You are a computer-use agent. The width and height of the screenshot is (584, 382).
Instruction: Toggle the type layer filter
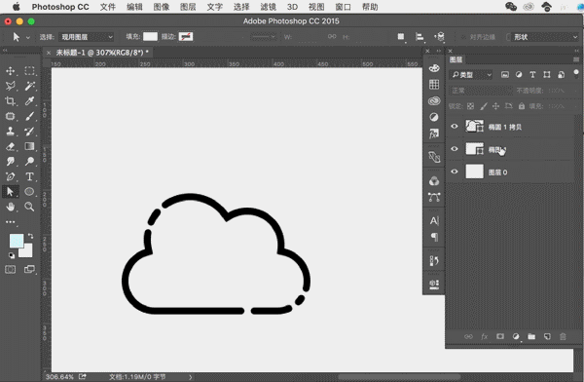532,75
